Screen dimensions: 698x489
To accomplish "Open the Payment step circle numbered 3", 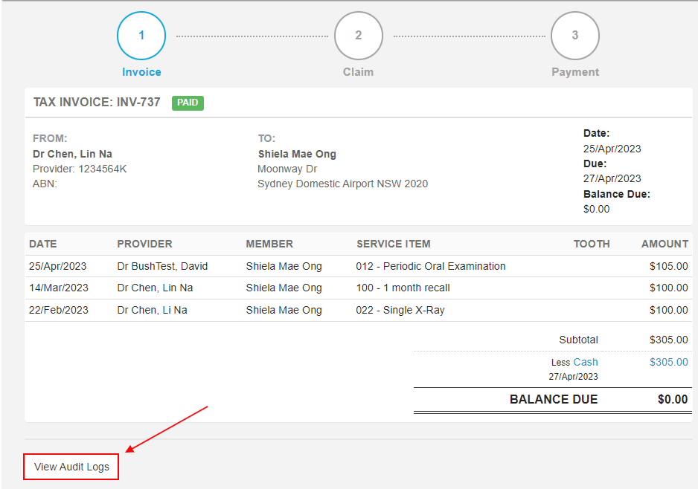I will coord(574,35).
